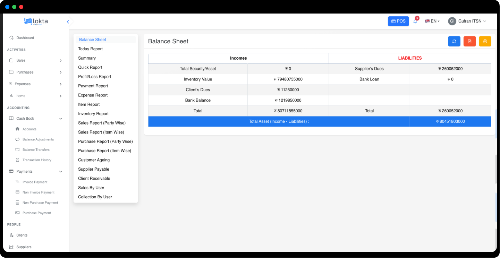
Task: Click the Clients person icon
Action: [x=11, y=235]
